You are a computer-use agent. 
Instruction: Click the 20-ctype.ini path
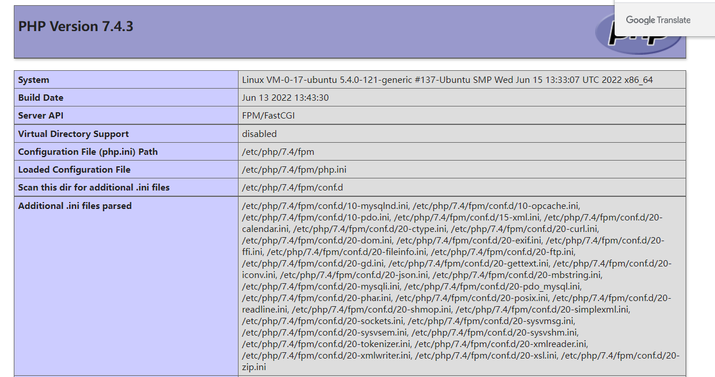click(x=369, y=229)
